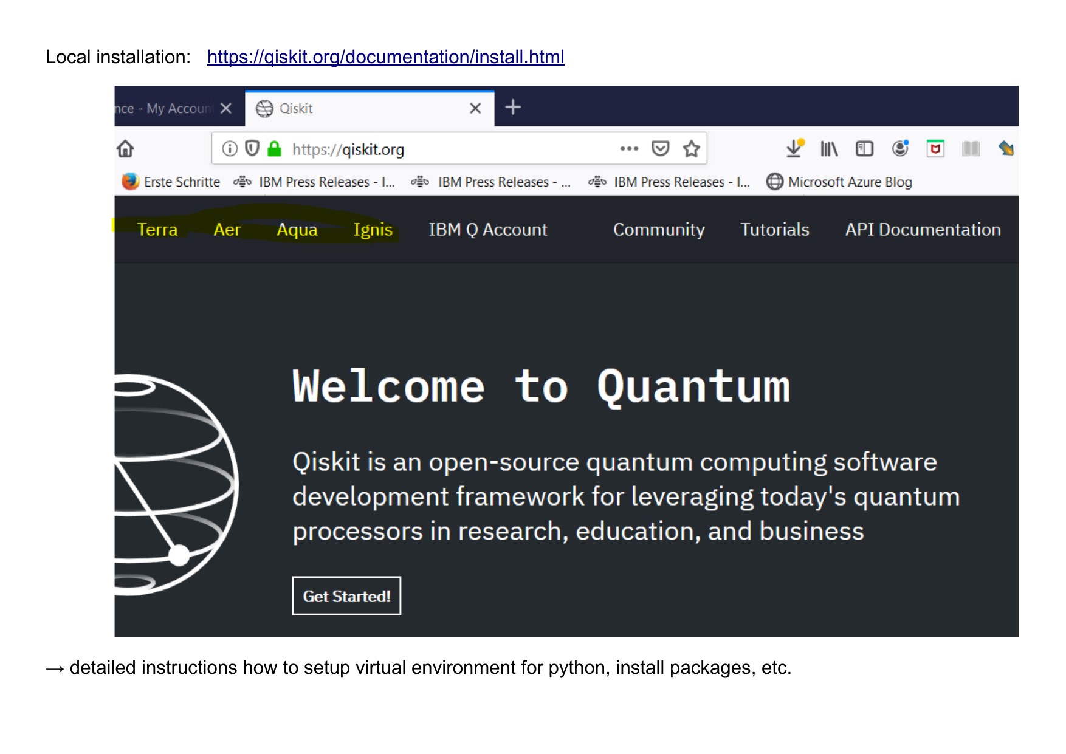Open the downloads arrow icon
Image resolution: width=1066 pixels, height=754 pixels.
click(794, 148)
